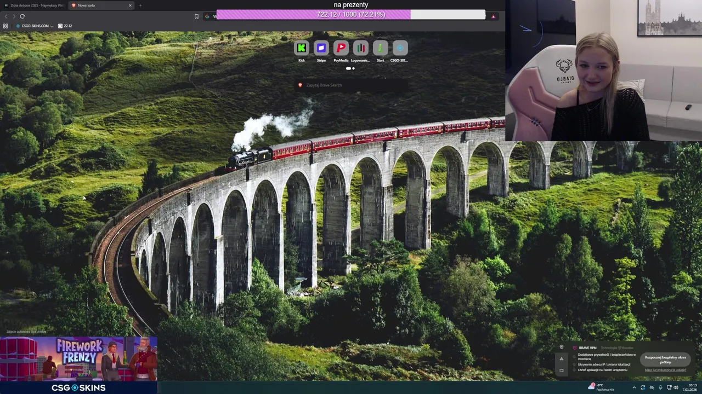
Task: Click the crossed-out eye tray icon
Action: coord(652,387)
